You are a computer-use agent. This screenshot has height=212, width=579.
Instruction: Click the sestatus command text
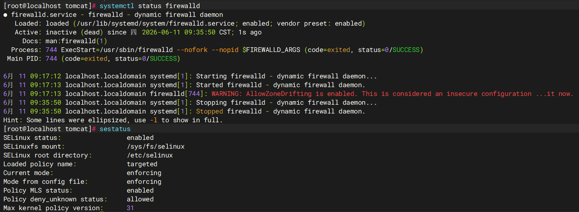point(115,129)
